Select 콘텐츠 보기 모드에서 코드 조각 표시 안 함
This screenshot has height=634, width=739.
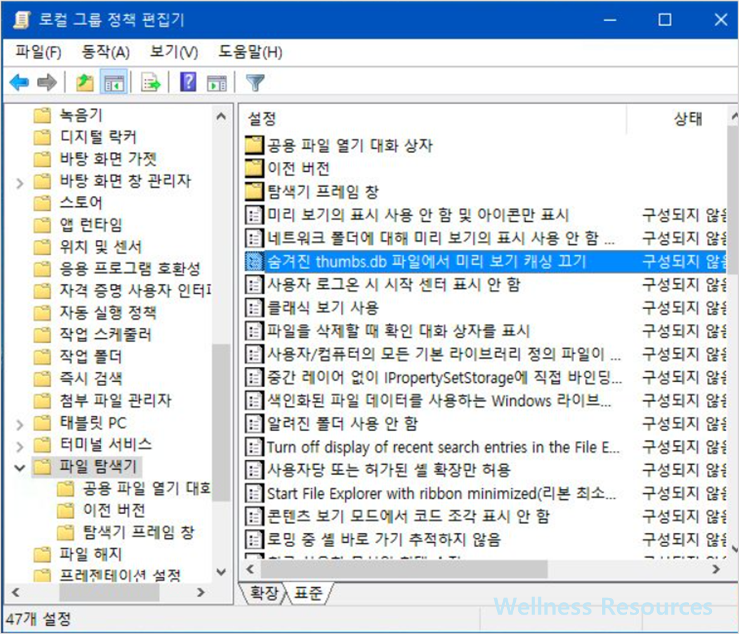click(485, 517)
